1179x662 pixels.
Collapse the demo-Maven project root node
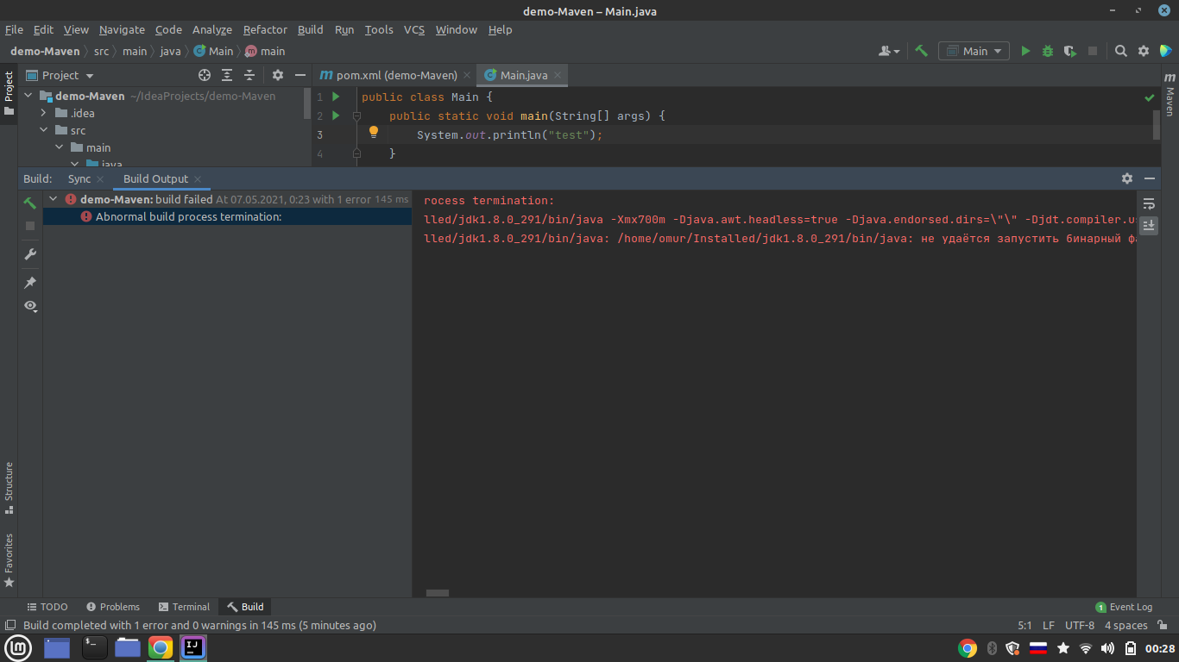(28, 96)
